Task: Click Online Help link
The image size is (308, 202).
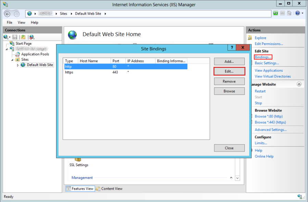Action: point(264,156)
